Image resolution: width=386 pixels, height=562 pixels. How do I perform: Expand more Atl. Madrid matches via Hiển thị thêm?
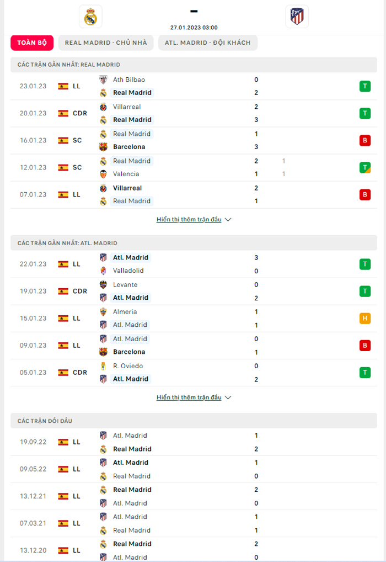189,397
